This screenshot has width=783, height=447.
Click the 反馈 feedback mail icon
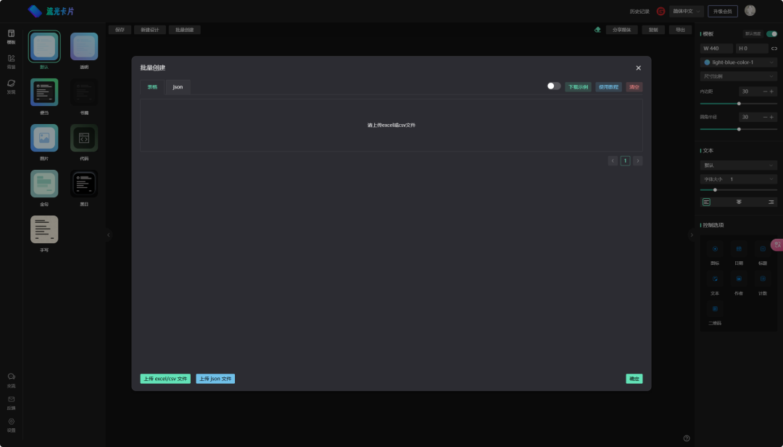coord(11,401)
